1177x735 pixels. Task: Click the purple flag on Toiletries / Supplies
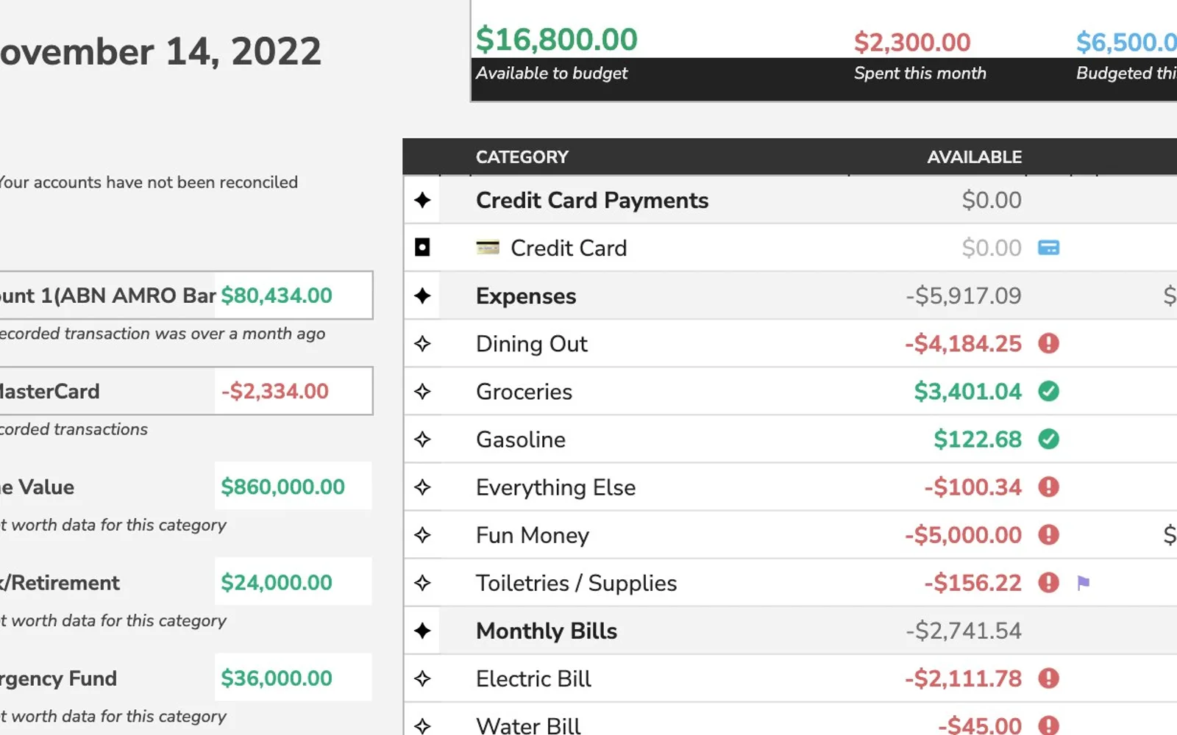[1083, 583]
